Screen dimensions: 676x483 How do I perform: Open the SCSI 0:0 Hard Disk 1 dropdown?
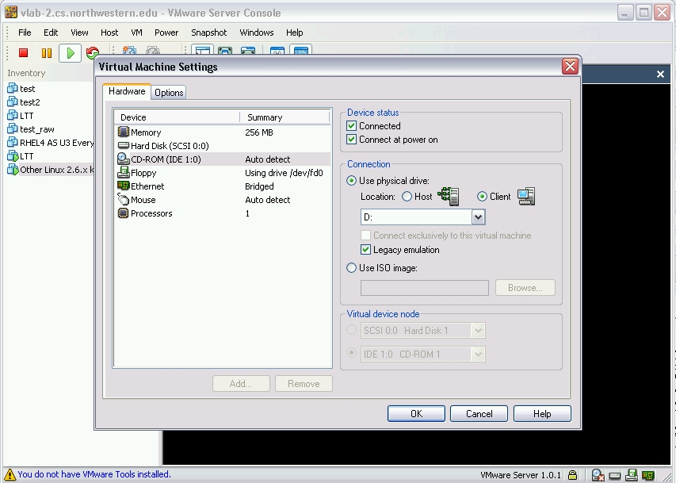[478, 331]
